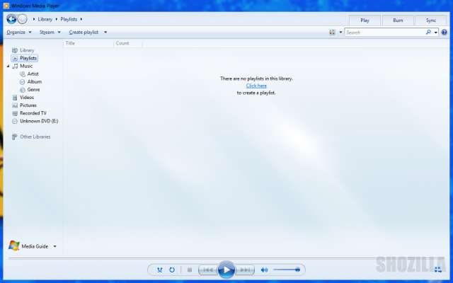This screenshot has height=283, width=453.
Task: Open the View options dropdown arrow
Action: click(340, 33)
